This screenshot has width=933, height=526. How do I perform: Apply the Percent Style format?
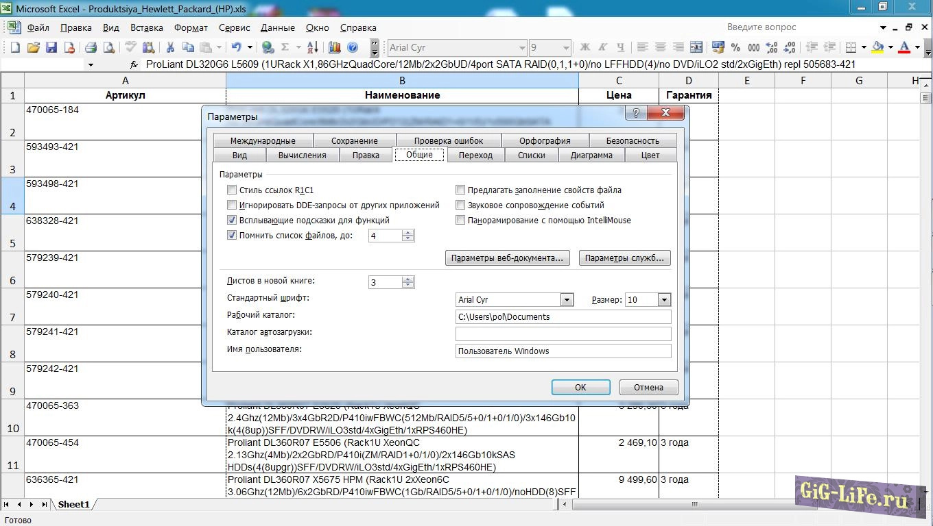(x=735, y=47)
